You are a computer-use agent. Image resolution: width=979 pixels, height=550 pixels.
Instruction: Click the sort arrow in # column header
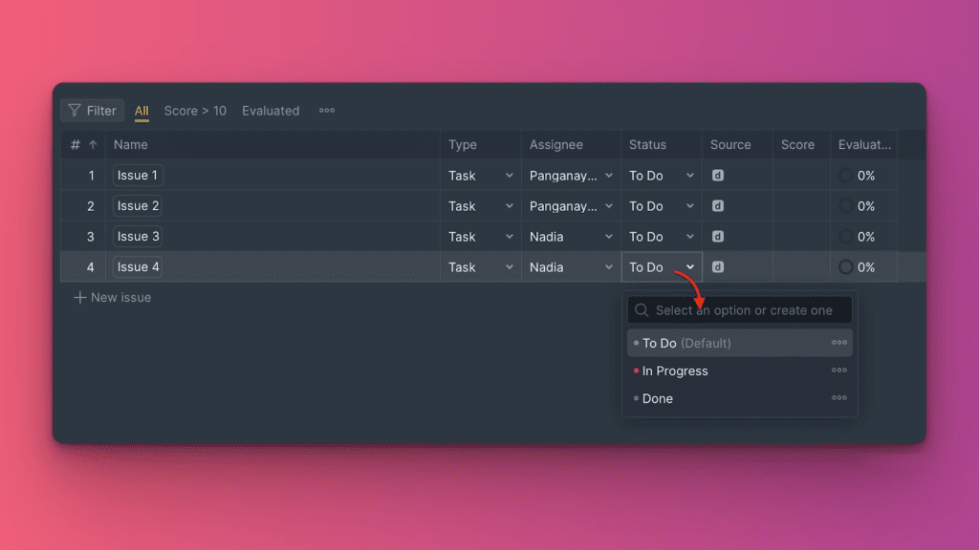93,145
